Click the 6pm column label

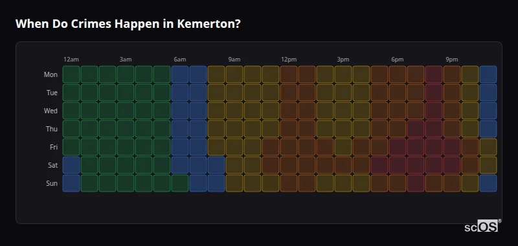coord(398,60)
